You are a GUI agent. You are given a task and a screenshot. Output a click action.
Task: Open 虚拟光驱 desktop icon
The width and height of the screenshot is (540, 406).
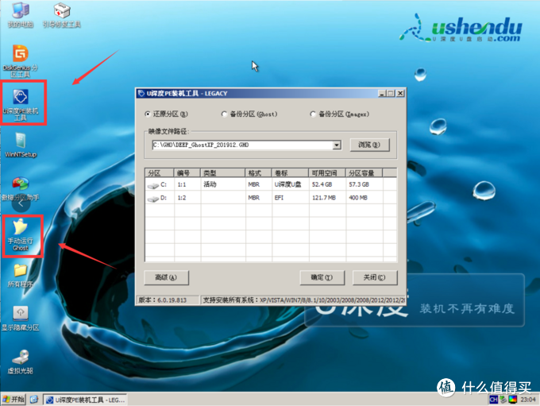pyautogui.click(x=21, y=362)
